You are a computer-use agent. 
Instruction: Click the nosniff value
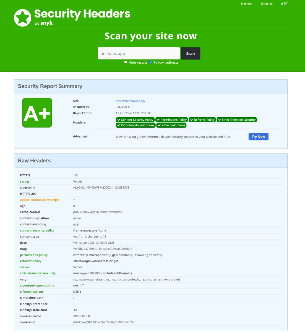pyautogui.click(x=79, y=286)
